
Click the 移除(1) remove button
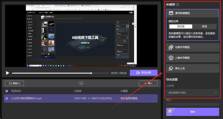[x=14, y=83]
